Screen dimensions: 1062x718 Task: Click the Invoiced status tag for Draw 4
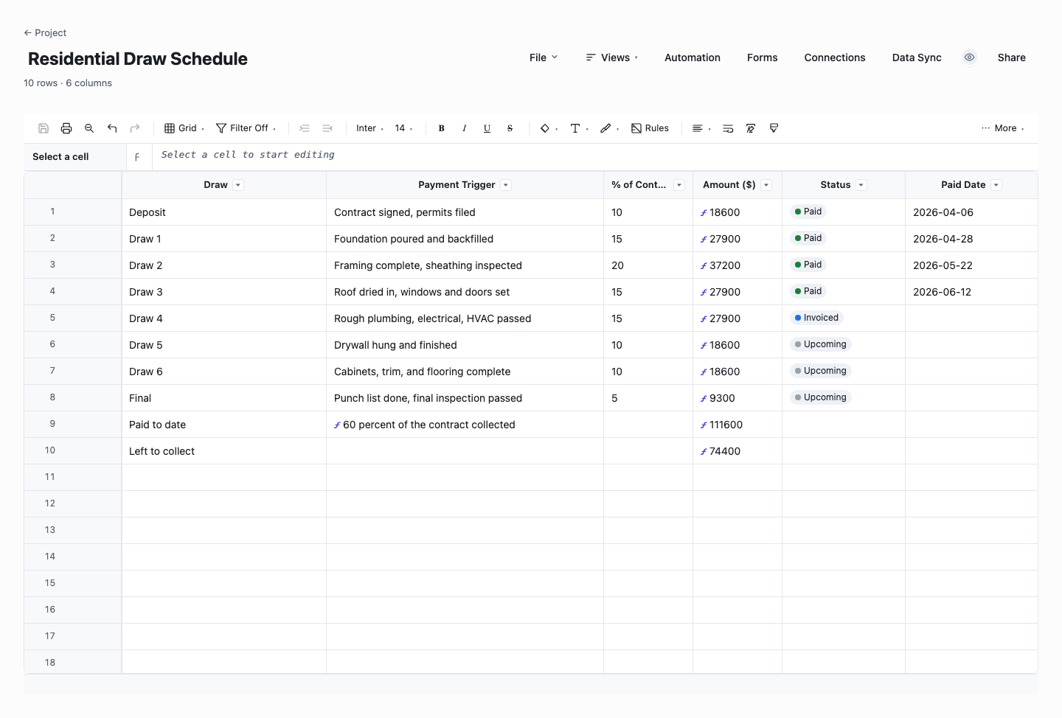click(x=816, y=318)
